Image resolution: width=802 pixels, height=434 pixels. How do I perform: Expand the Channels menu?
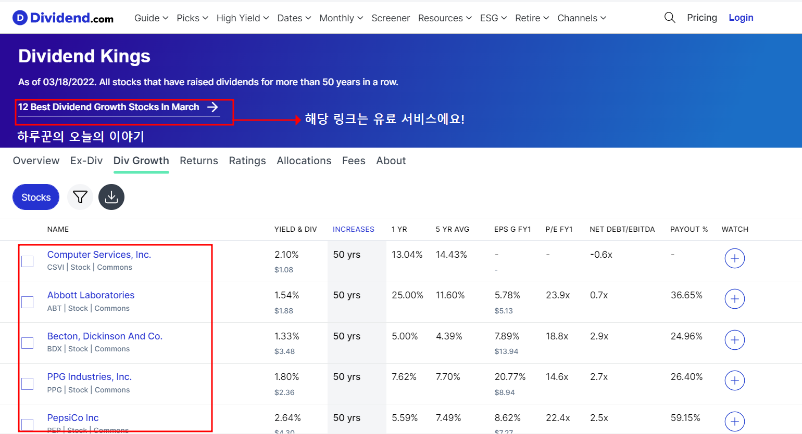click(x=582, y=18)
